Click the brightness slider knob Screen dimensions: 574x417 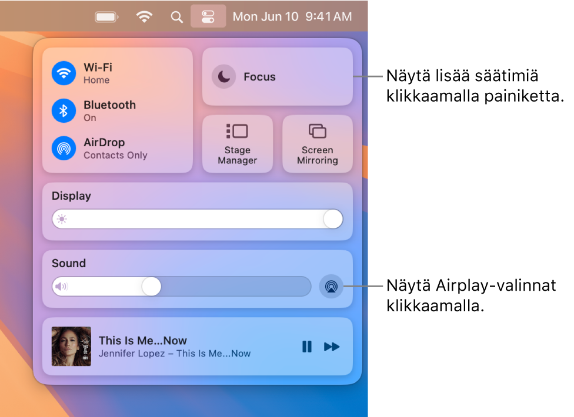coord(333,219)
